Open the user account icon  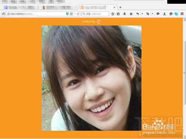[164, 14]
